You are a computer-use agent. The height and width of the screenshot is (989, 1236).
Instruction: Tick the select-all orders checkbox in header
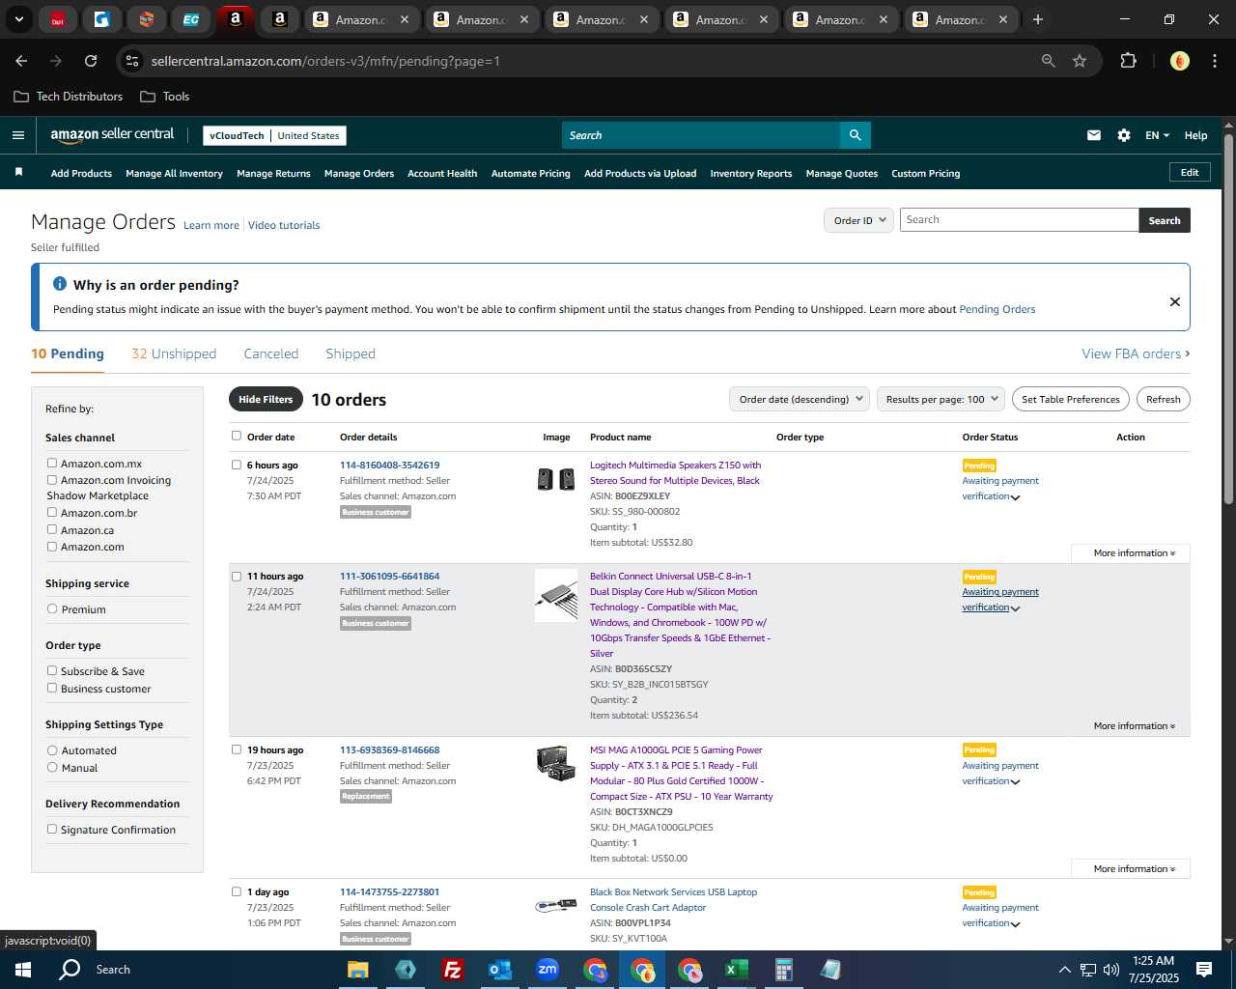coord(237,436)
